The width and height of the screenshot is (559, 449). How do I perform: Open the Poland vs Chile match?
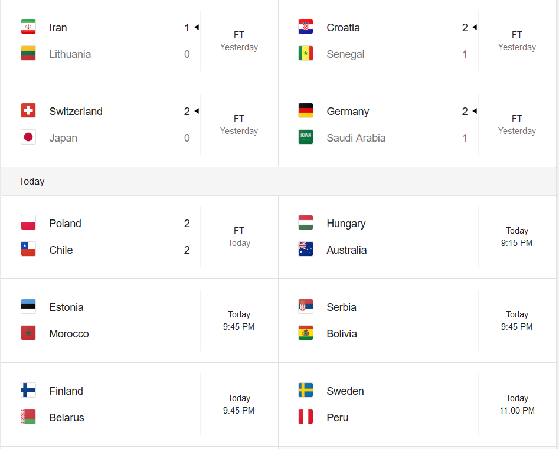click(x=140, y=237)
